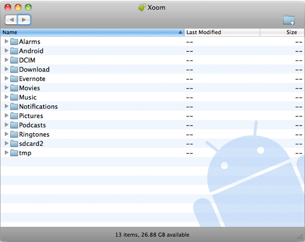Expand the sdcard2 folder disclosure triangle

tap(7, 143)
